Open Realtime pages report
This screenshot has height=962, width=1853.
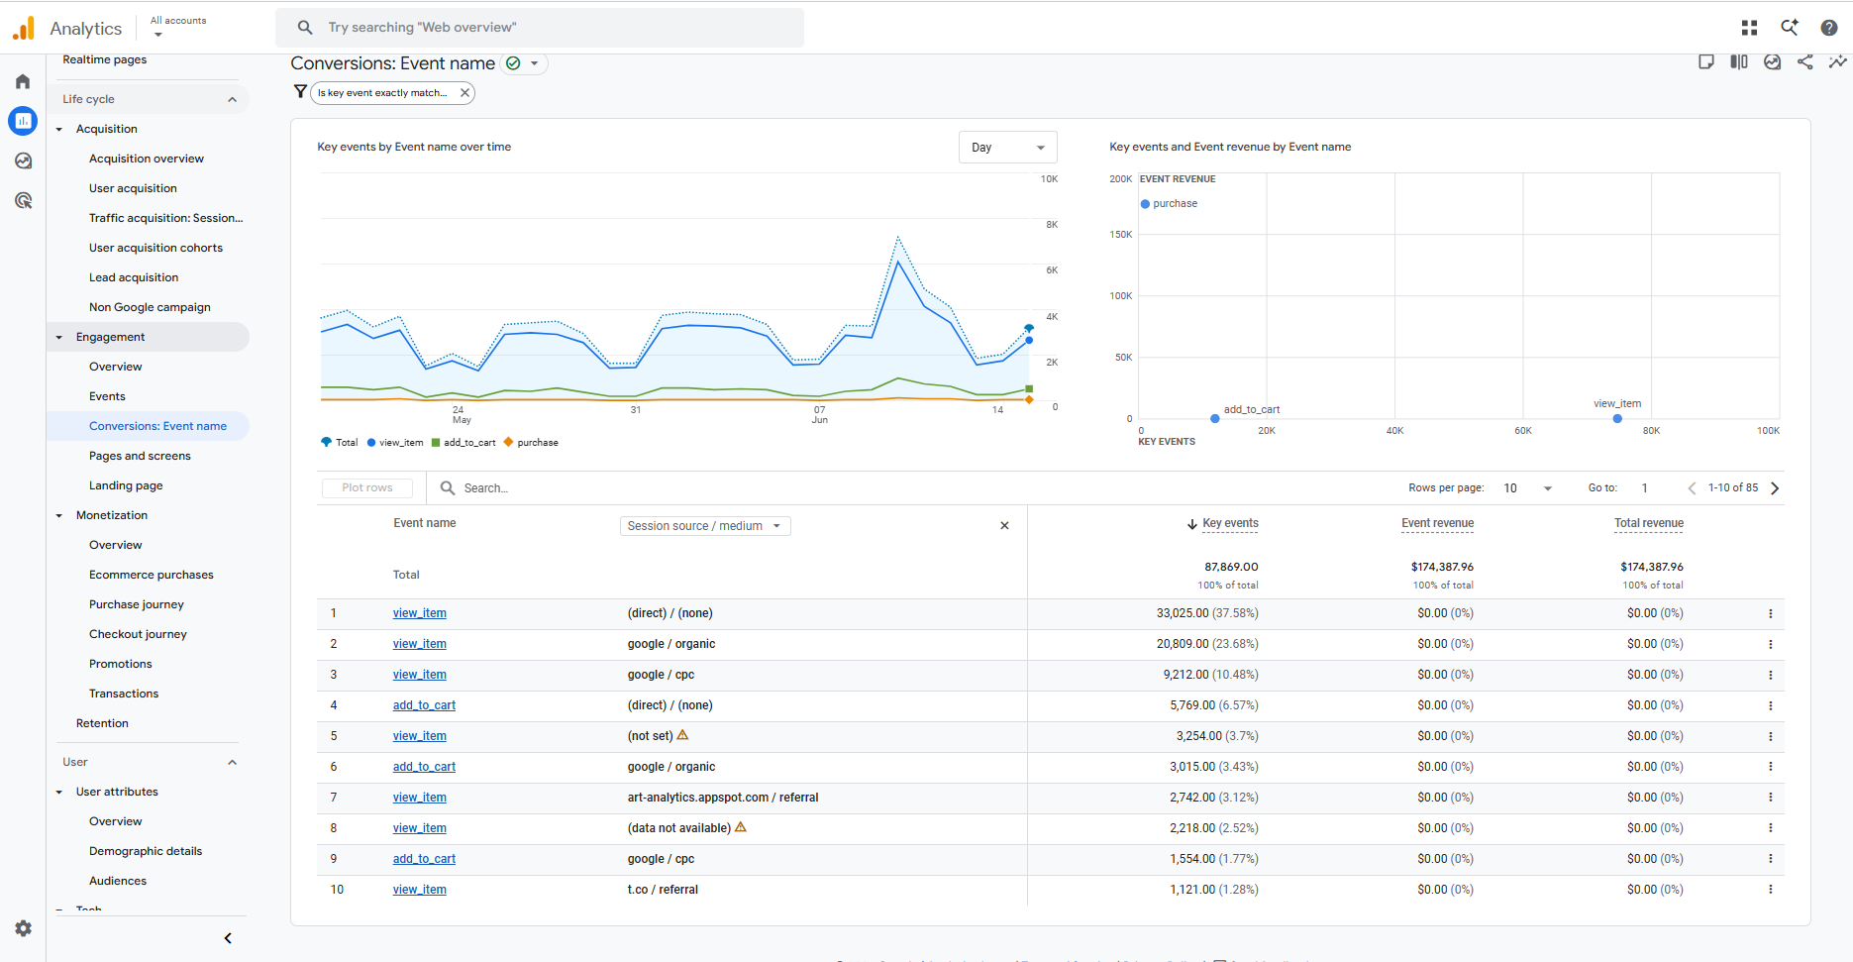104,59
